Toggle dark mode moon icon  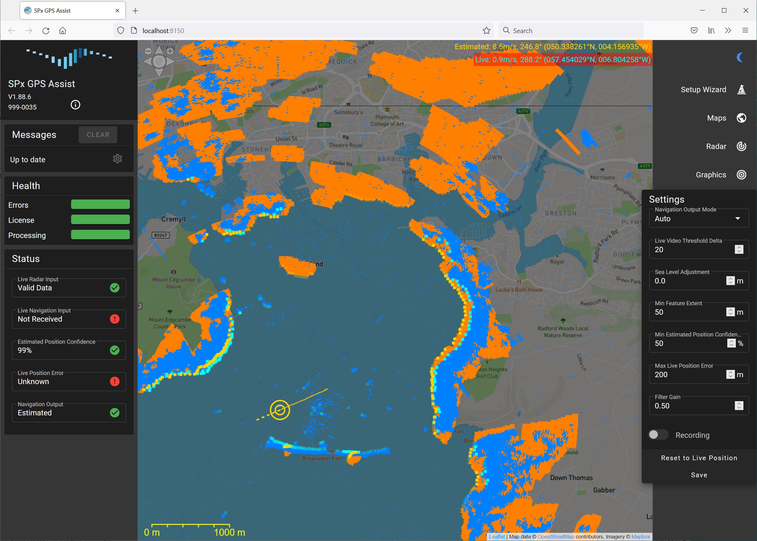[x=740, y=57]
